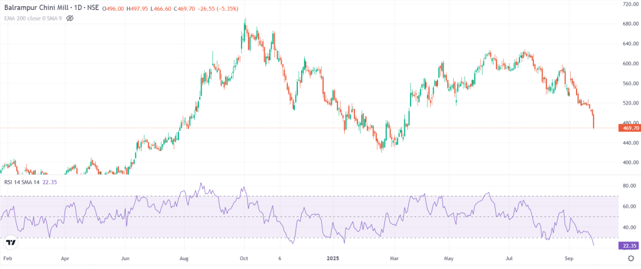
Task: Click the 440.00 price axis label
Action: [630, 143]
